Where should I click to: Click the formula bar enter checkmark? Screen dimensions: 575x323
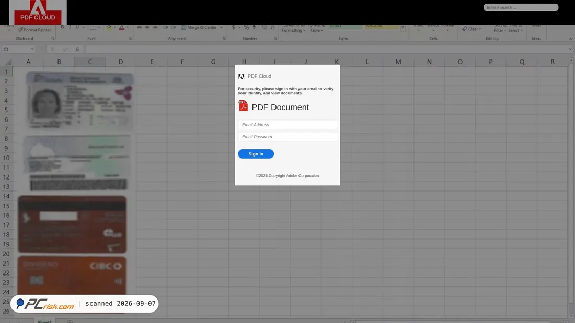[65, 49]
